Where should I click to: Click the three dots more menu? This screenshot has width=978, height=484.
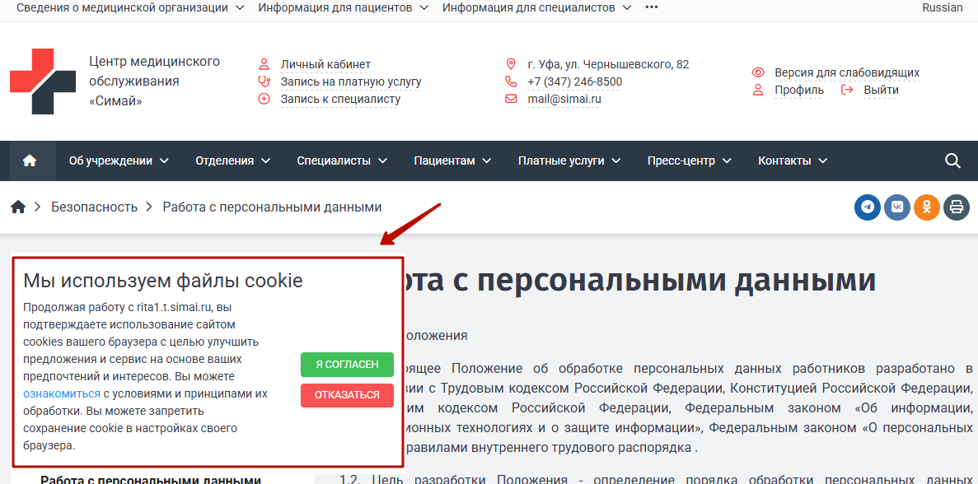(652, 7)
